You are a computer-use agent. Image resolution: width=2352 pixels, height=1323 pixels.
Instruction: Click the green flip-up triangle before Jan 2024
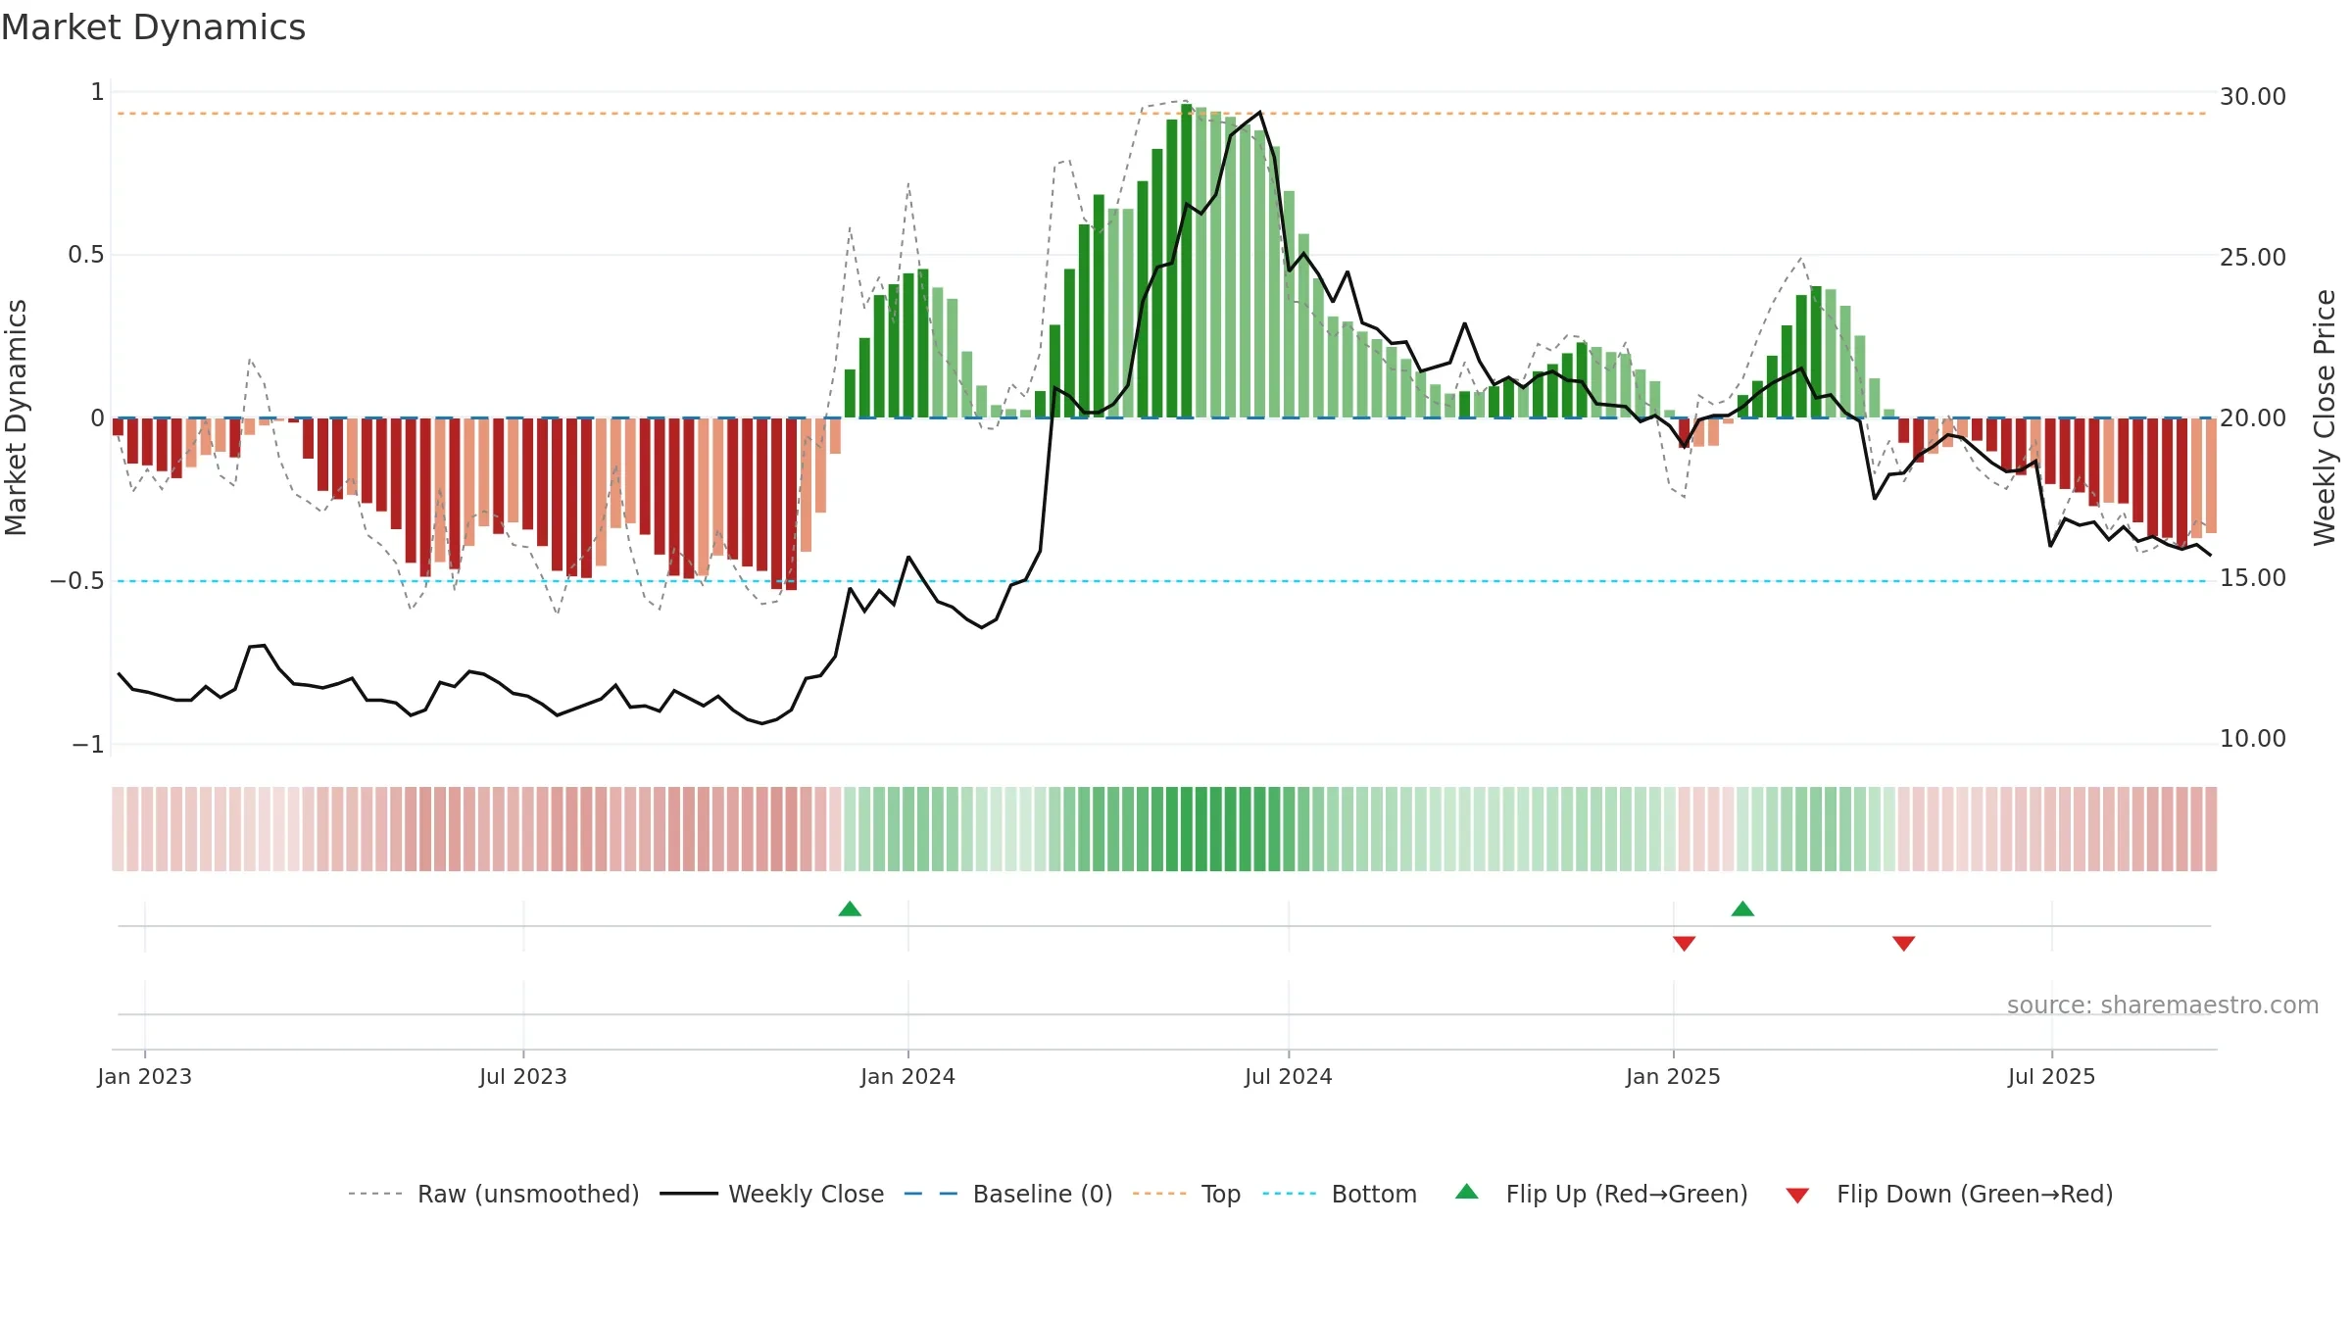(x=850, y=909)
